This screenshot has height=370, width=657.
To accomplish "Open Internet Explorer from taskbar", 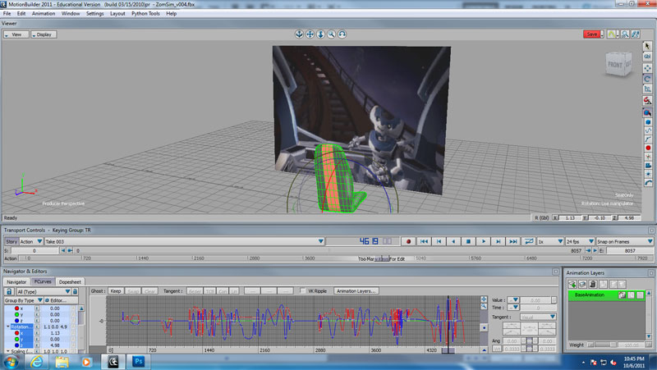I will (x=37, y=362).
